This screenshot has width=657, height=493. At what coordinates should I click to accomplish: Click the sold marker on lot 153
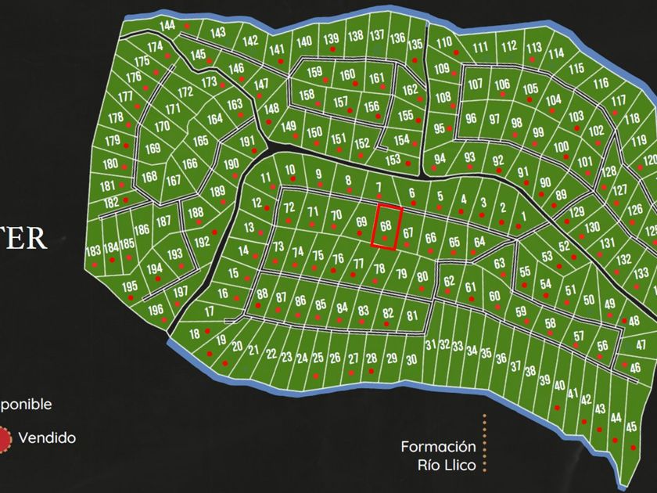408,164
